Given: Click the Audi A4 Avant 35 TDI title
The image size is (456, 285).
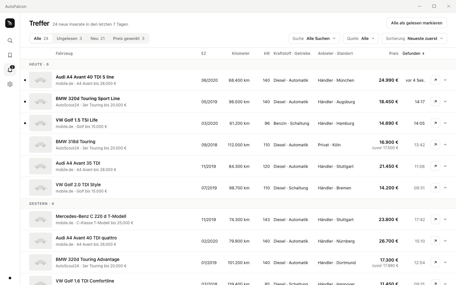Looking at the screenshot, I should [78, 163].
